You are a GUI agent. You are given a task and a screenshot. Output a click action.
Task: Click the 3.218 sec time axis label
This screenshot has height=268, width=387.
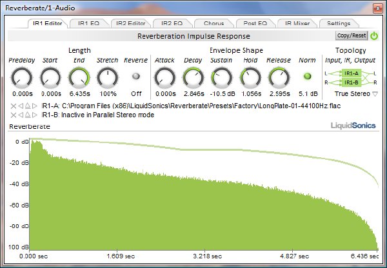(x=207, y=256)
